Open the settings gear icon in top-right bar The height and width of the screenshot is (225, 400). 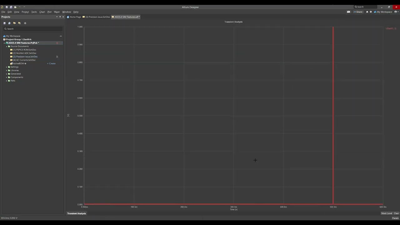[x=371, y=12]
